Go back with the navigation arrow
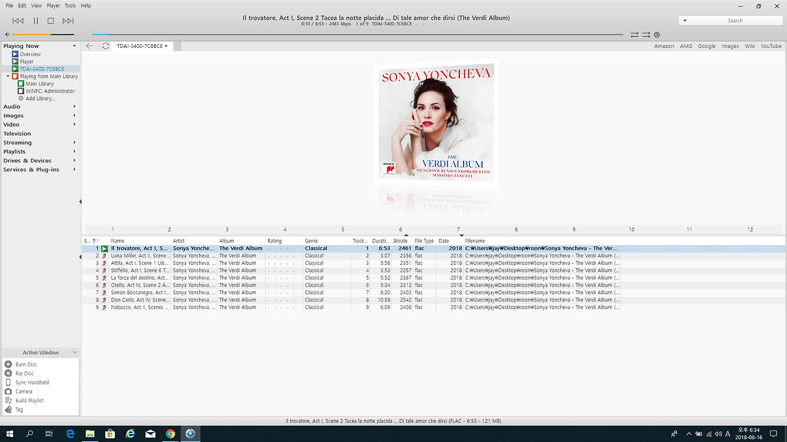This screenshot has width=787, height=442. [x=89, y=46]
